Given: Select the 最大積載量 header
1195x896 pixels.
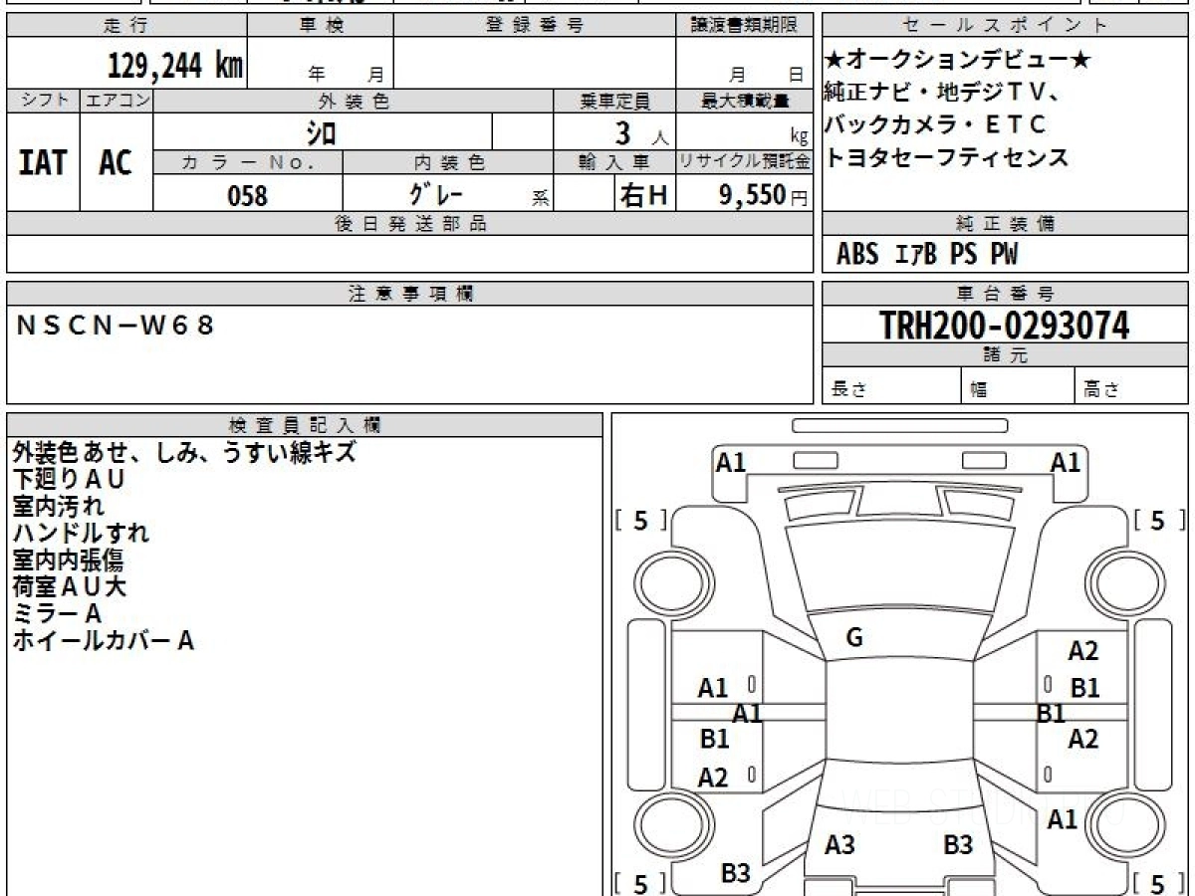Looking at the screenshot, I should pyautogui.click(x=744, y=101).
